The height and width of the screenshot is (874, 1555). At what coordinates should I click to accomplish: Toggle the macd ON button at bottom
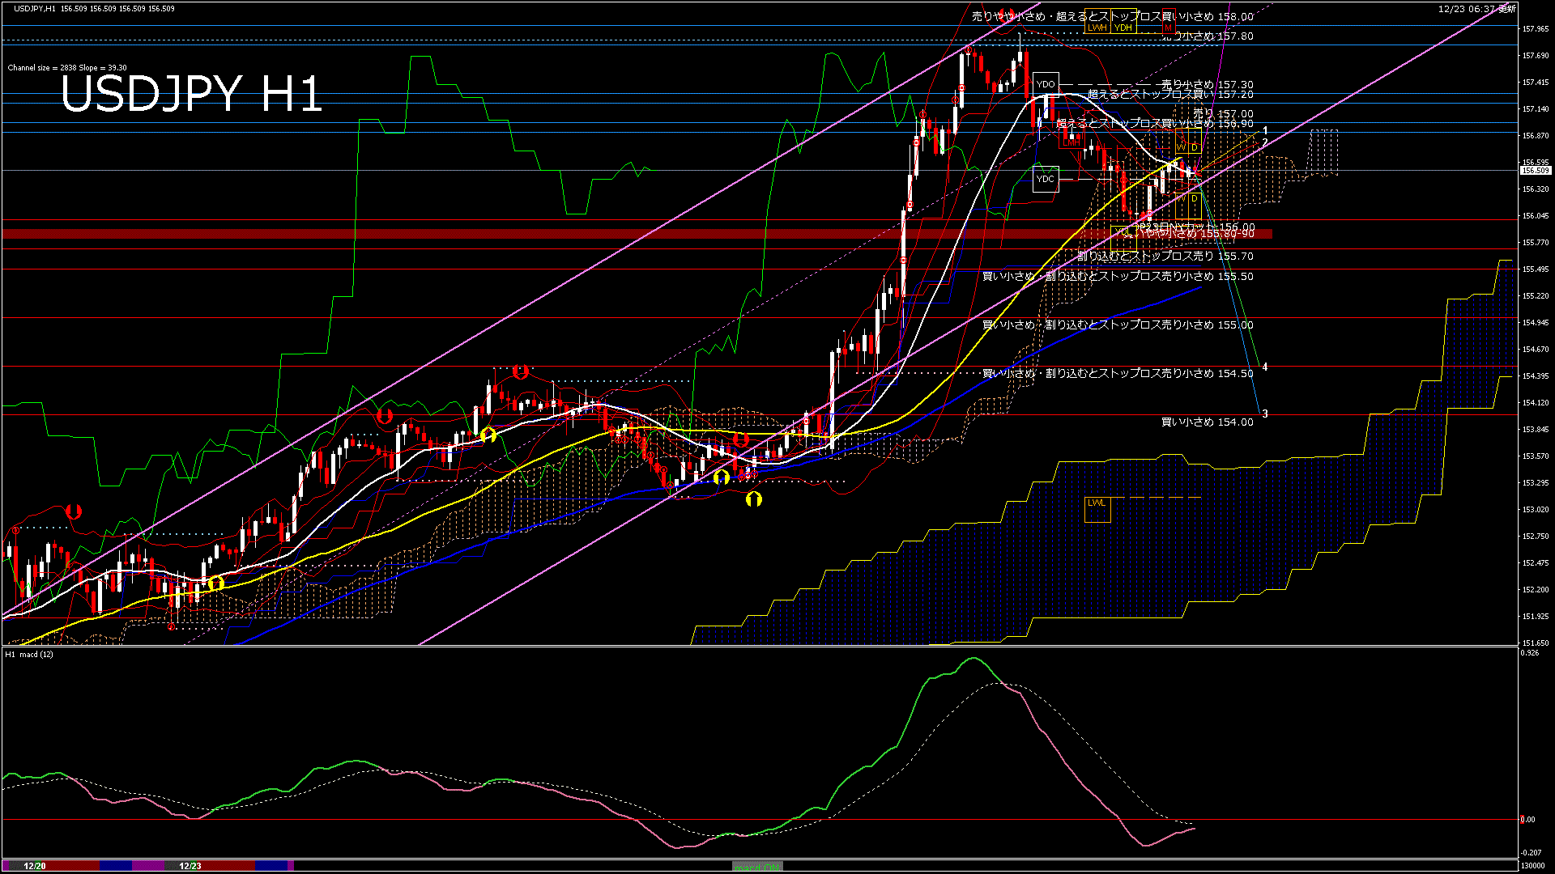(757, 867)
